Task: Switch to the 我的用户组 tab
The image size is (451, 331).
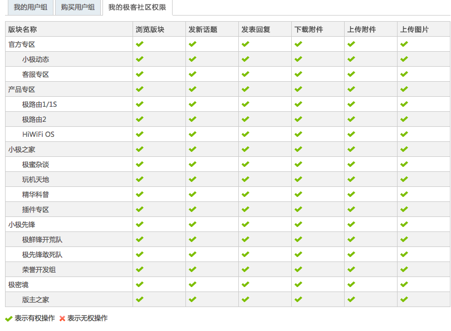Action: click(31, 7)
